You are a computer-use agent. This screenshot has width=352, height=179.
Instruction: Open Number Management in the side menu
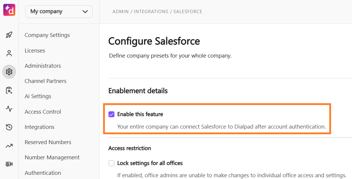[x=52, y=158]
